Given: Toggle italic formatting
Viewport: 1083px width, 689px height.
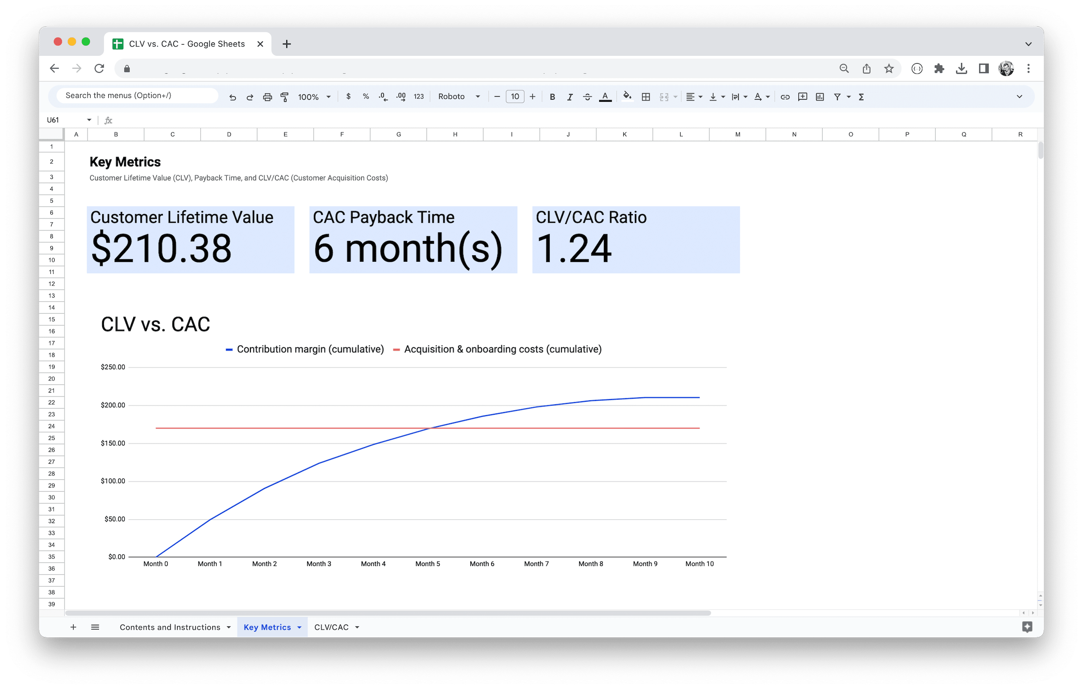Looking at the screenshot, I should [x=569, y=96].
